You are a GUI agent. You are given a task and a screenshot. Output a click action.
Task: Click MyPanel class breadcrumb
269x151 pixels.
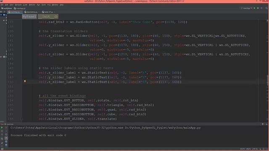29,17
